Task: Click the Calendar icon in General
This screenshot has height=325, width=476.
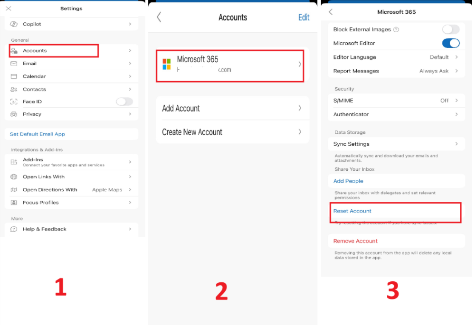Action: point(14,76)
